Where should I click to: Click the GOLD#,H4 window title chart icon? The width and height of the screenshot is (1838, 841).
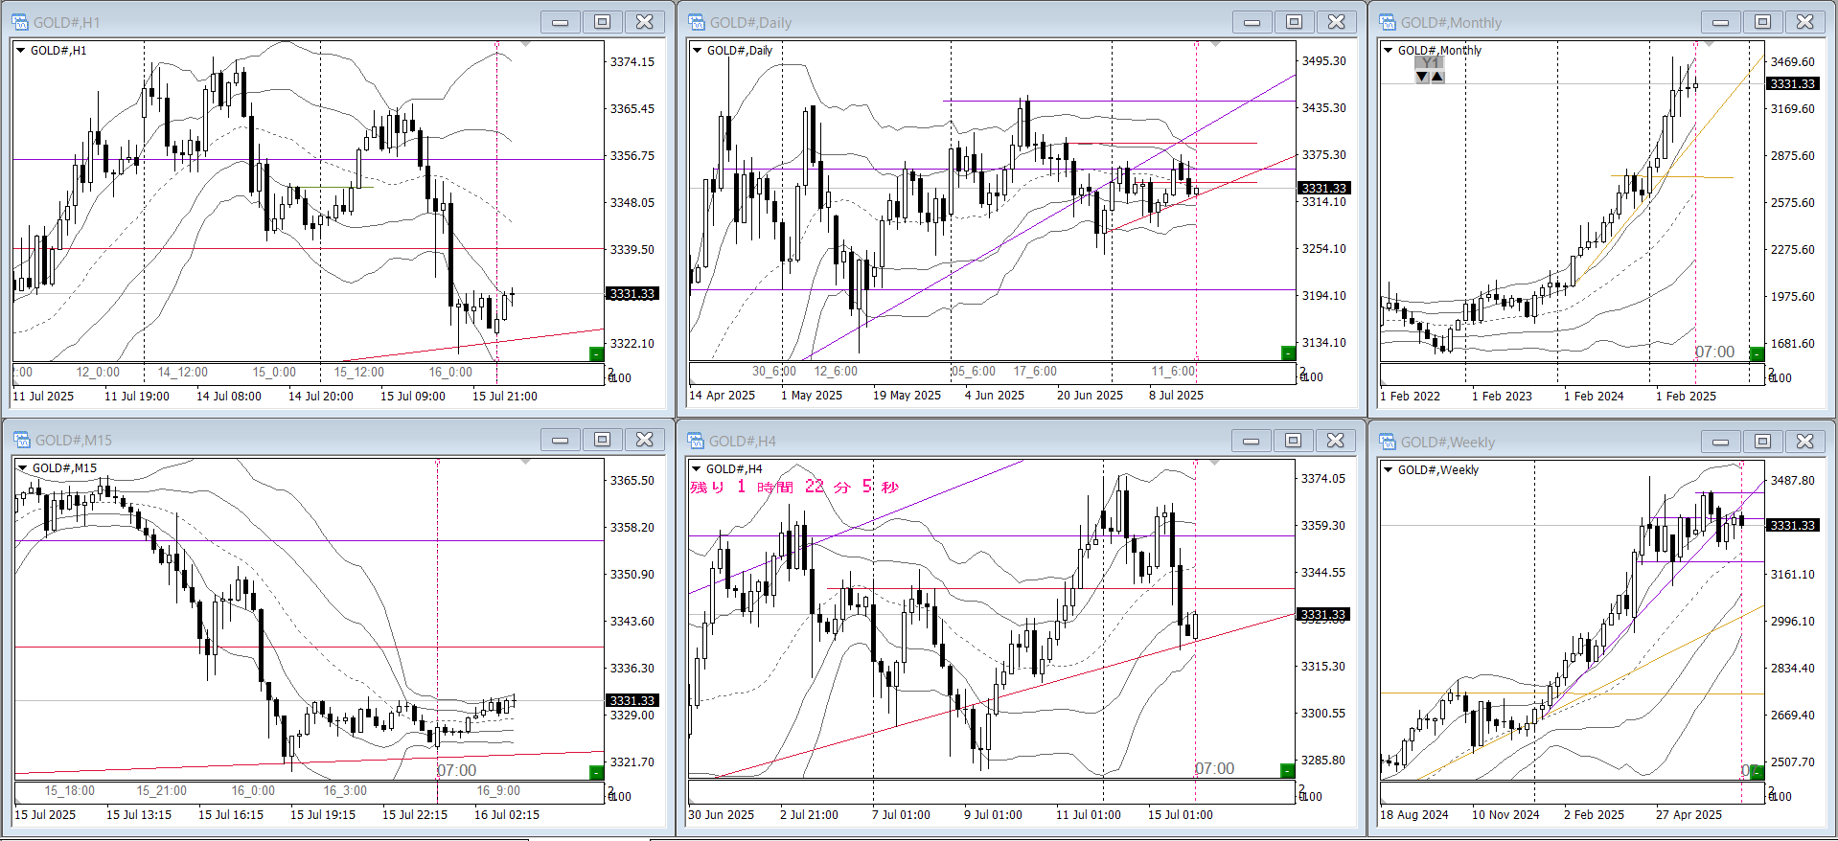[695, 441]
